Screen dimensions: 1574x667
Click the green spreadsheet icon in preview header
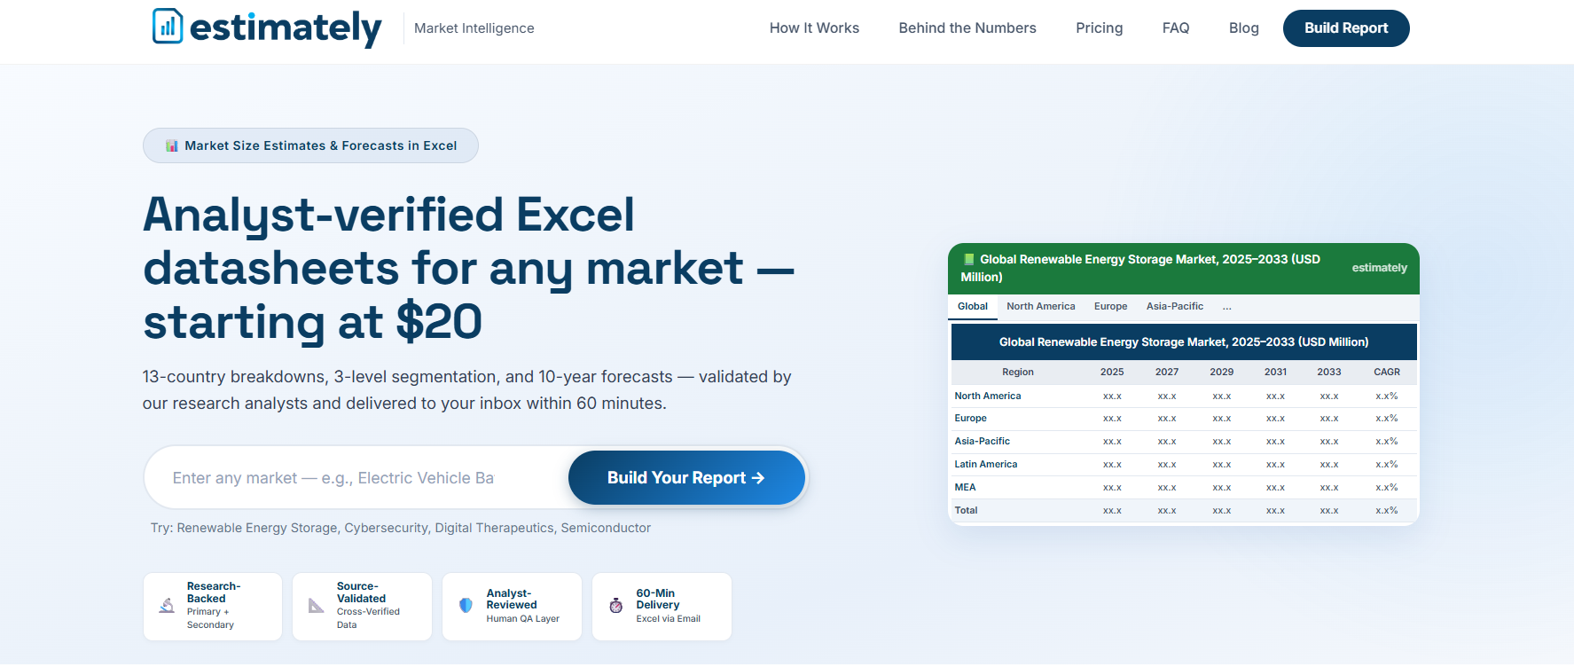click(x=969, y=259)
